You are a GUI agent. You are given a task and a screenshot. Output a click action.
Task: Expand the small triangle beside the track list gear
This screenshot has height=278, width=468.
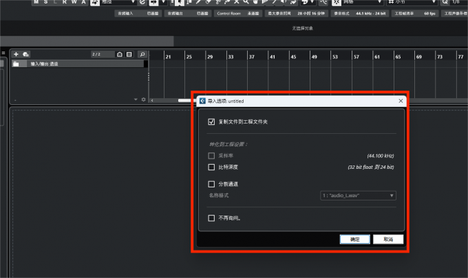136,100
